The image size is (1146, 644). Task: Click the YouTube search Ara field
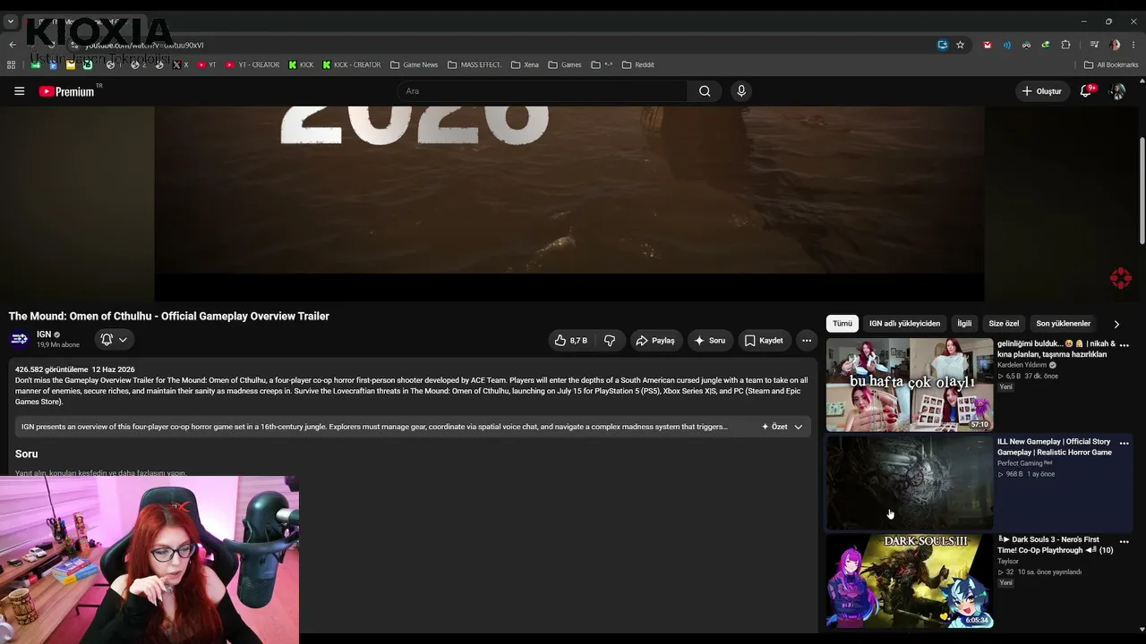(x=542, y=91)
